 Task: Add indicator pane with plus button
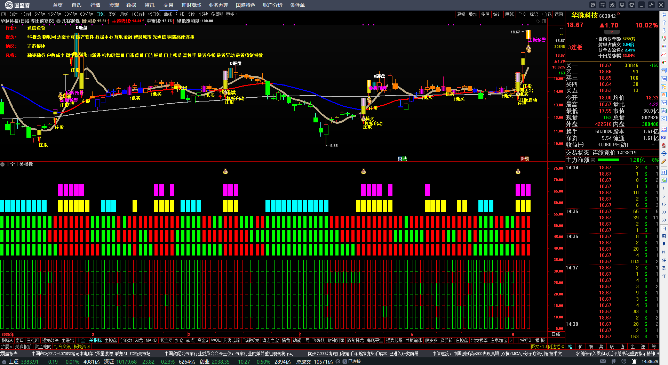(x=552, y=340)
